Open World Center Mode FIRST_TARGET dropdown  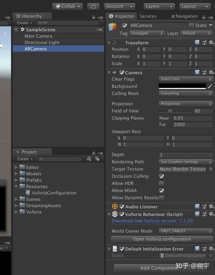coord(186,231)
